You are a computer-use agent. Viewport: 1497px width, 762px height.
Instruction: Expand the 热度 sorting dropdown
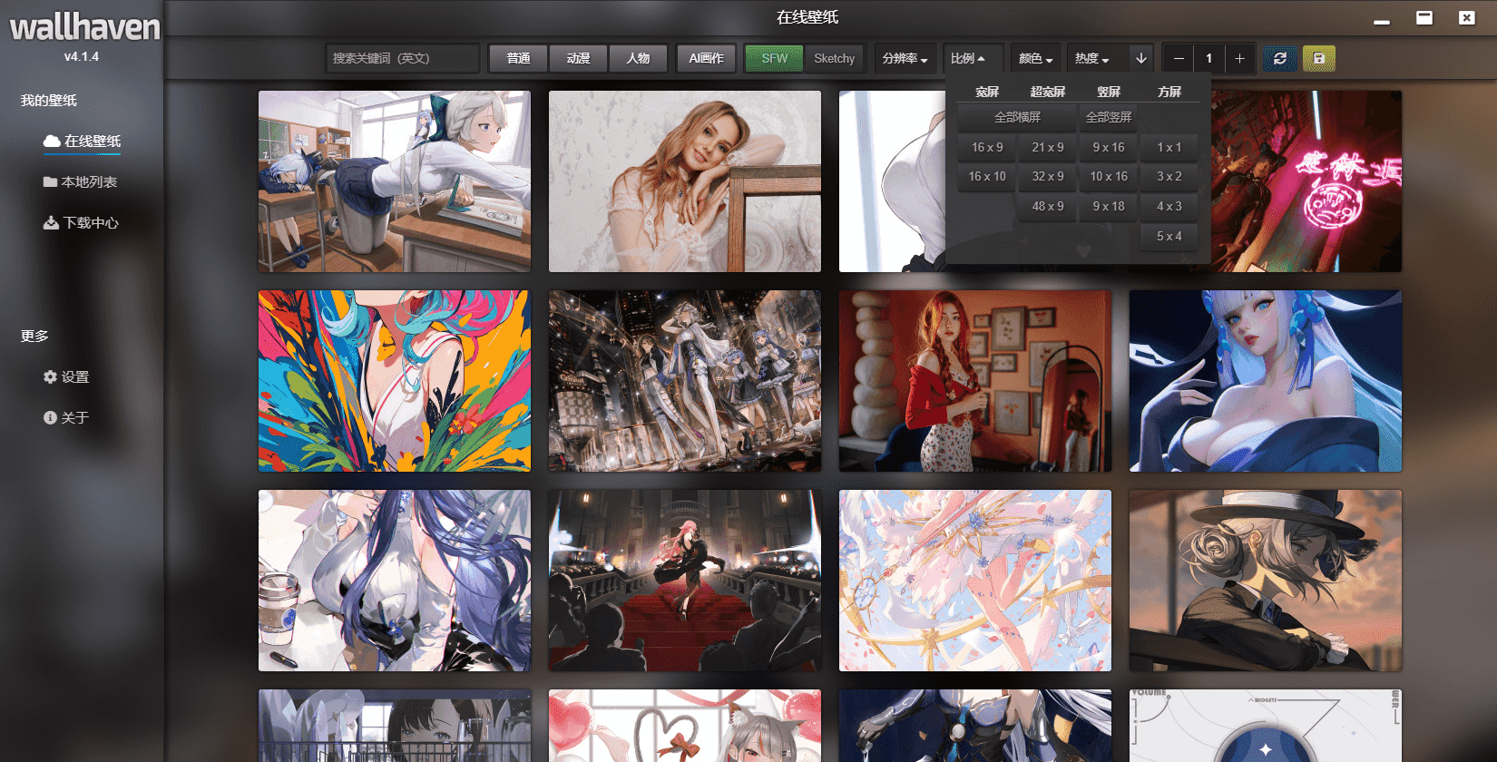(1092, 58)
